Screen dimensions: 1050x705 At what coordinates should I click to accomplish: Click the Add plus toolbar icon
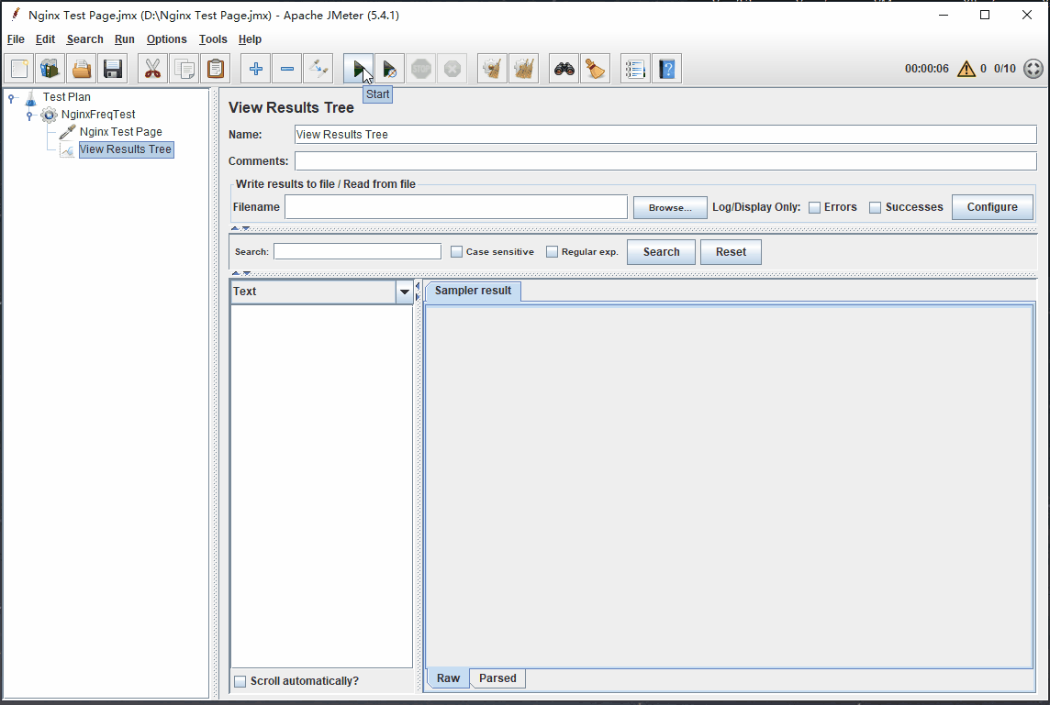pyautogui.click(x=256, y=69)
